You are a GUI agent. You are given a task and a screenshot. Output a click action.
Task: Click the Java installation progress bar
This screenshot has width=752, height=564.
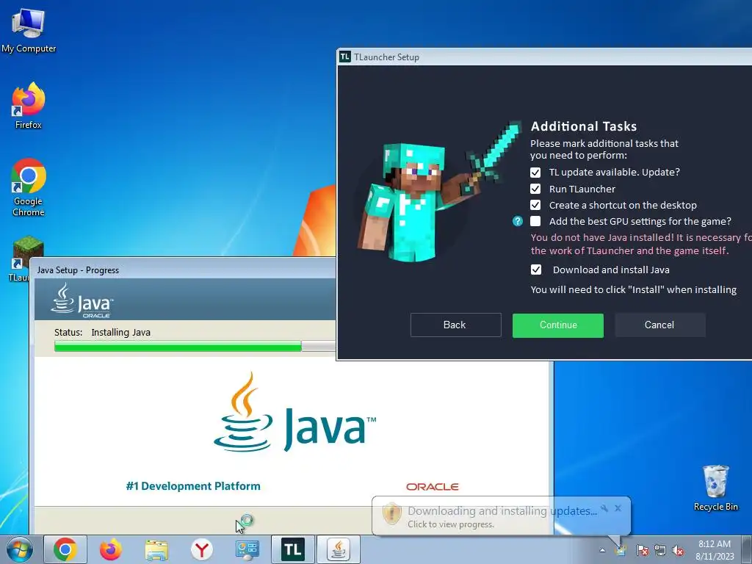195,346
